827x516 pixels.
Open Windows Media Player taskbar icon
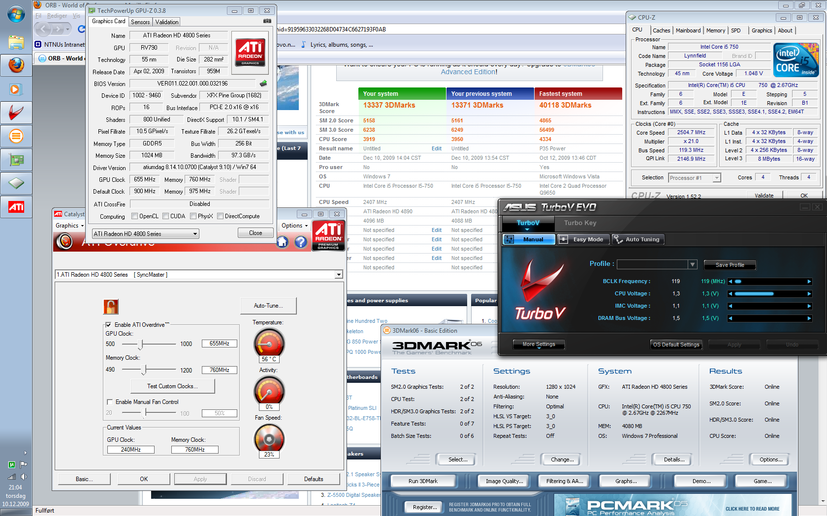[x=16, y=89]
